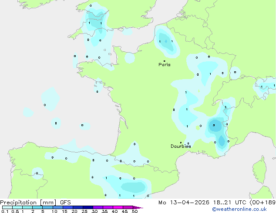Select the 20–25 mm legend color box
Viewport: 276px width, 213px height.
click(77, 207)
